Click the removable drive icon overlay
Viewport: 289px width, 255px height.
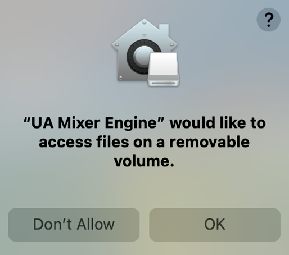pos(164,69)
